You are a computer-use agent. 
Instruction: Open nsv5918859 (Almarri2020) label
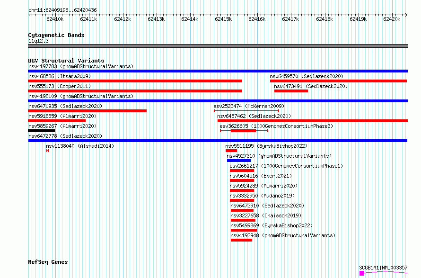coord(62,116)
